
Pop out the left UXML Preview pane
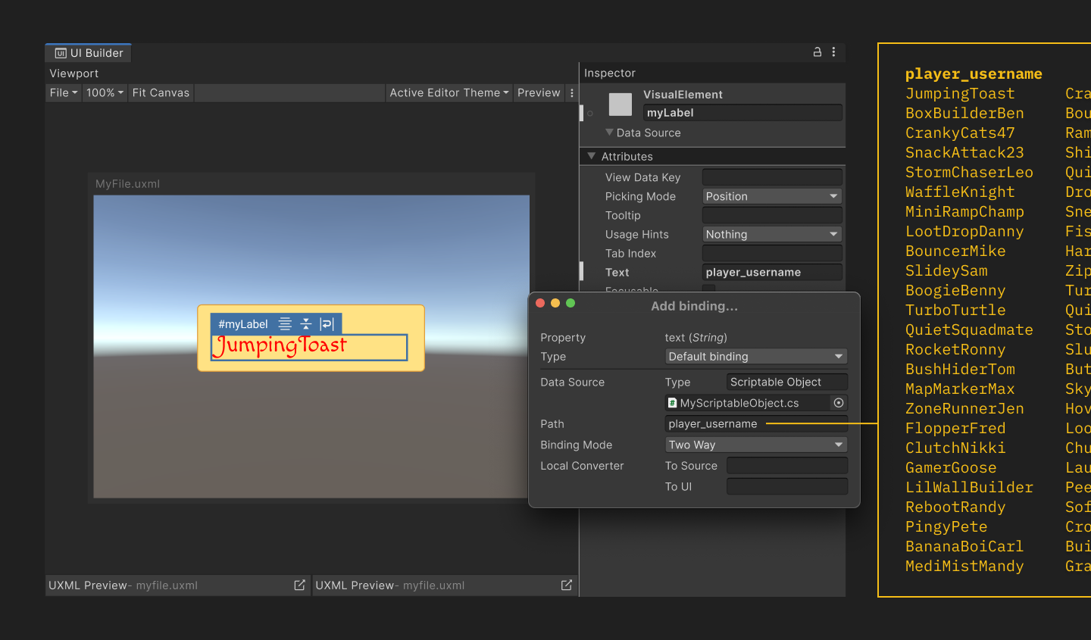coord(299,585)
